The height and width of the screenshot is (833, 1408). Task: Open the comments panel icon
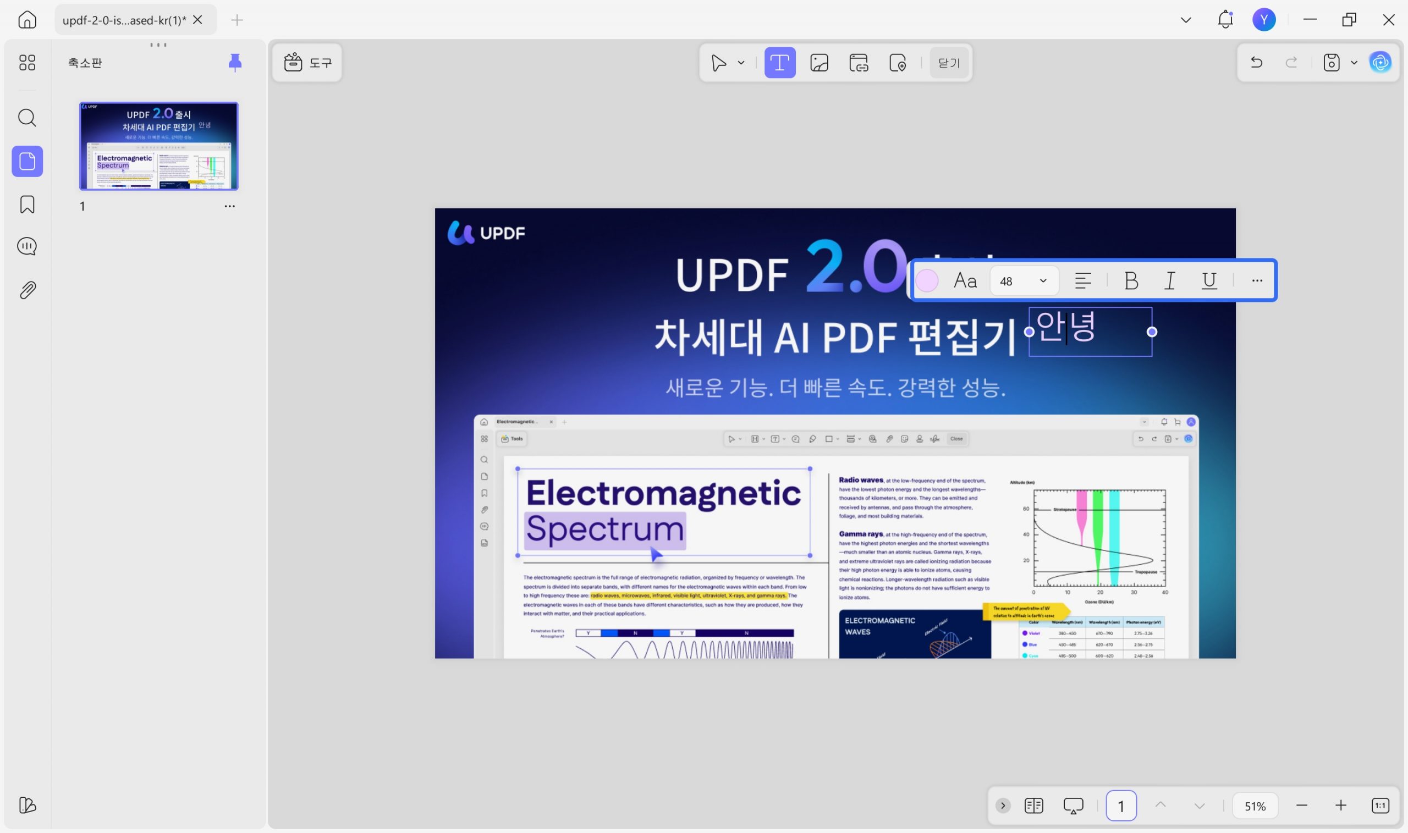coord(27,246)
